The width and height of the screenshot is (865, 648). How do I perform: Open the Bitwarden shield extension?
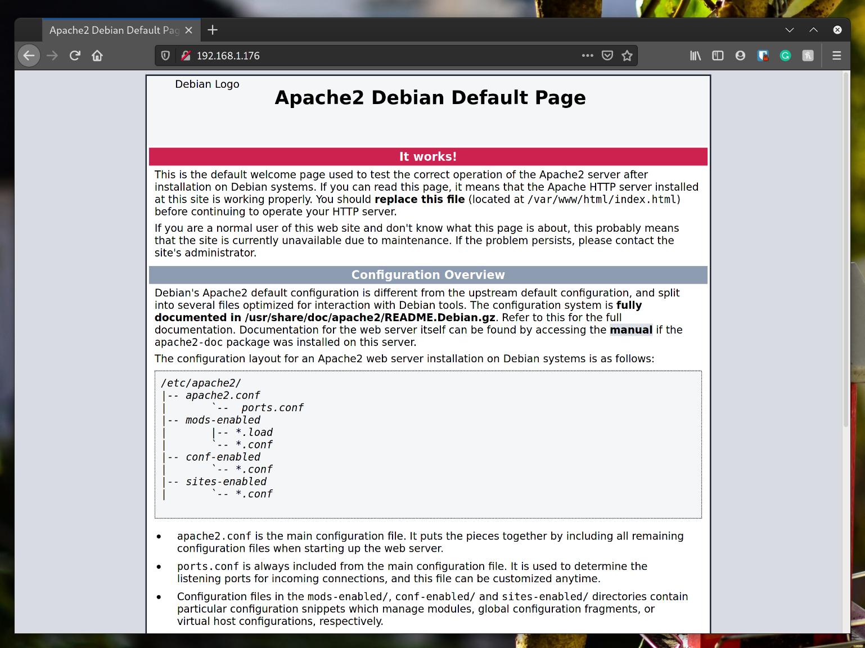[763, 56]
